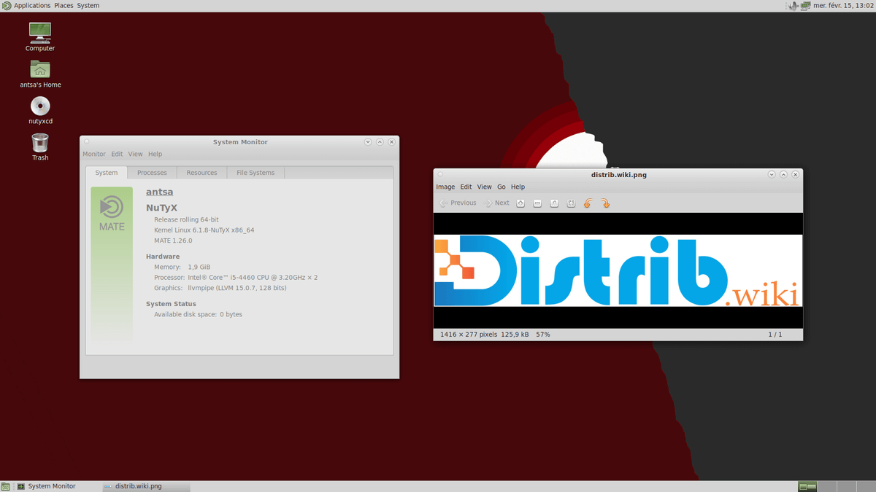876x492 pixels.
Task: Open the Edit menu in System Monitor
Action: [117, 155]
